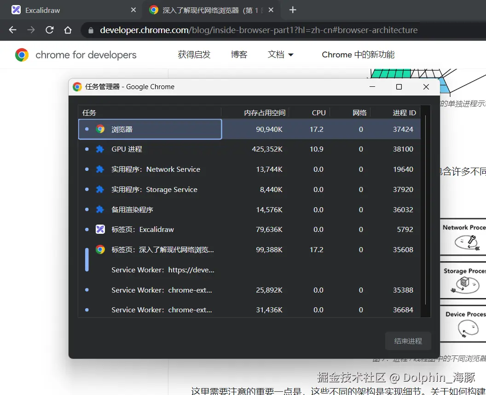Click the task manager vertical scrollbar
486x395 pixels.
click(426, 210)
